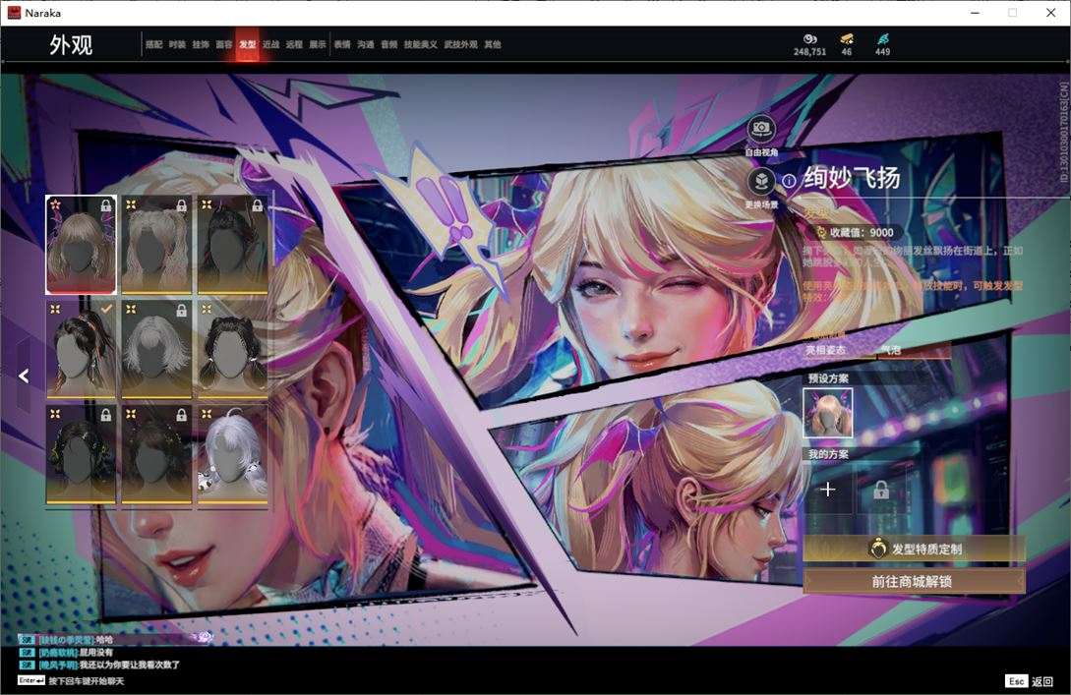Click chat line 我还以为你要让我看次数了
Screen dimensions: 1071x695
(x=99, y=665)
